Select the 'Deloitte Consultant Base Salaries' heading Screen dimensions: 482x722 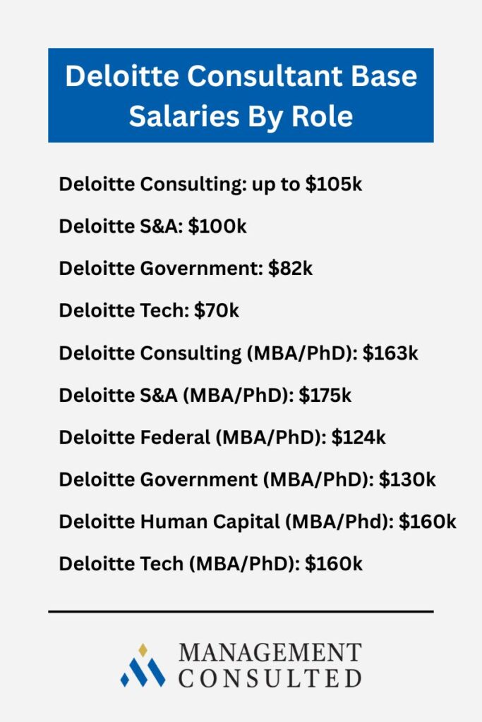tap(241, 77)
